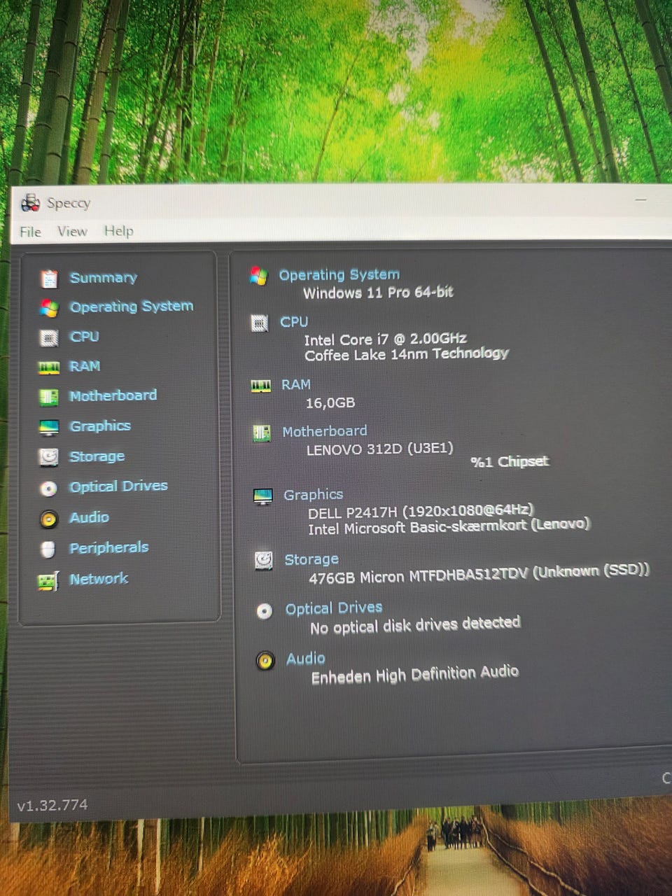The width and height of the screenshot is (672, 896).
Task: Click the '16,0GB' RAM value
Action: [330, 403]
